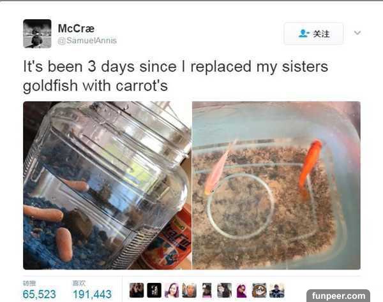View the 191,443 likes count

pyautogui.click(x=92, y=294)
